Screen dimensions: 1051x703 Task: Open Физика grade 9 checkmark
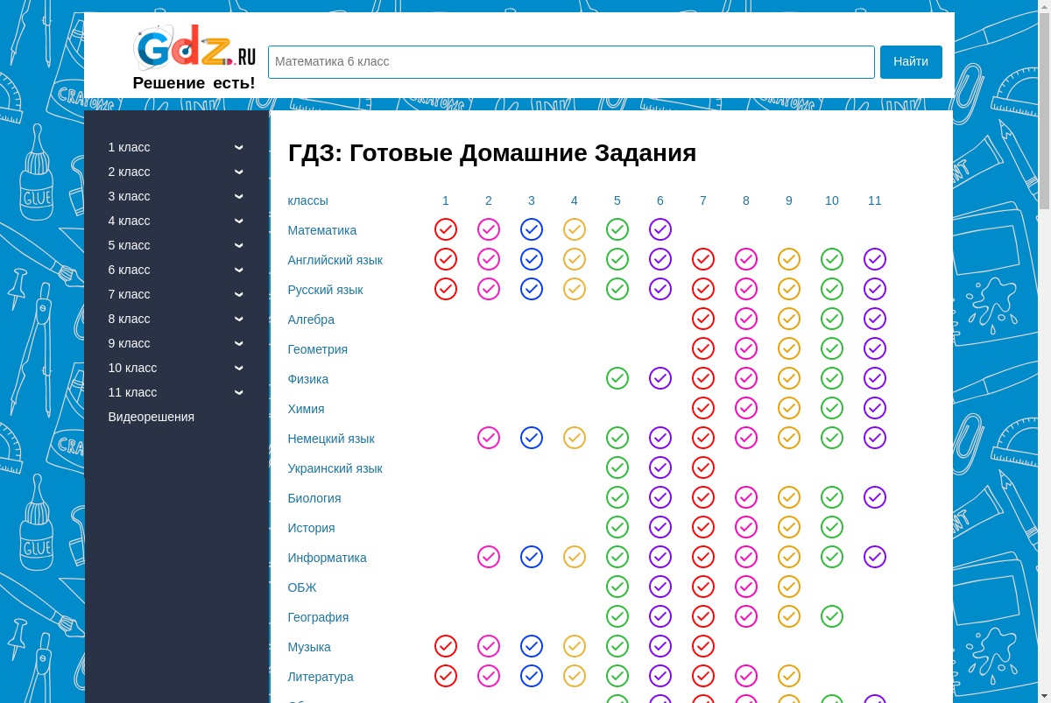coord(789,379)
